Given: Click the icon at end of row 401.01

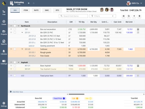Looking at the screenshot, I should pyautogui.click(x=138, y=66).
